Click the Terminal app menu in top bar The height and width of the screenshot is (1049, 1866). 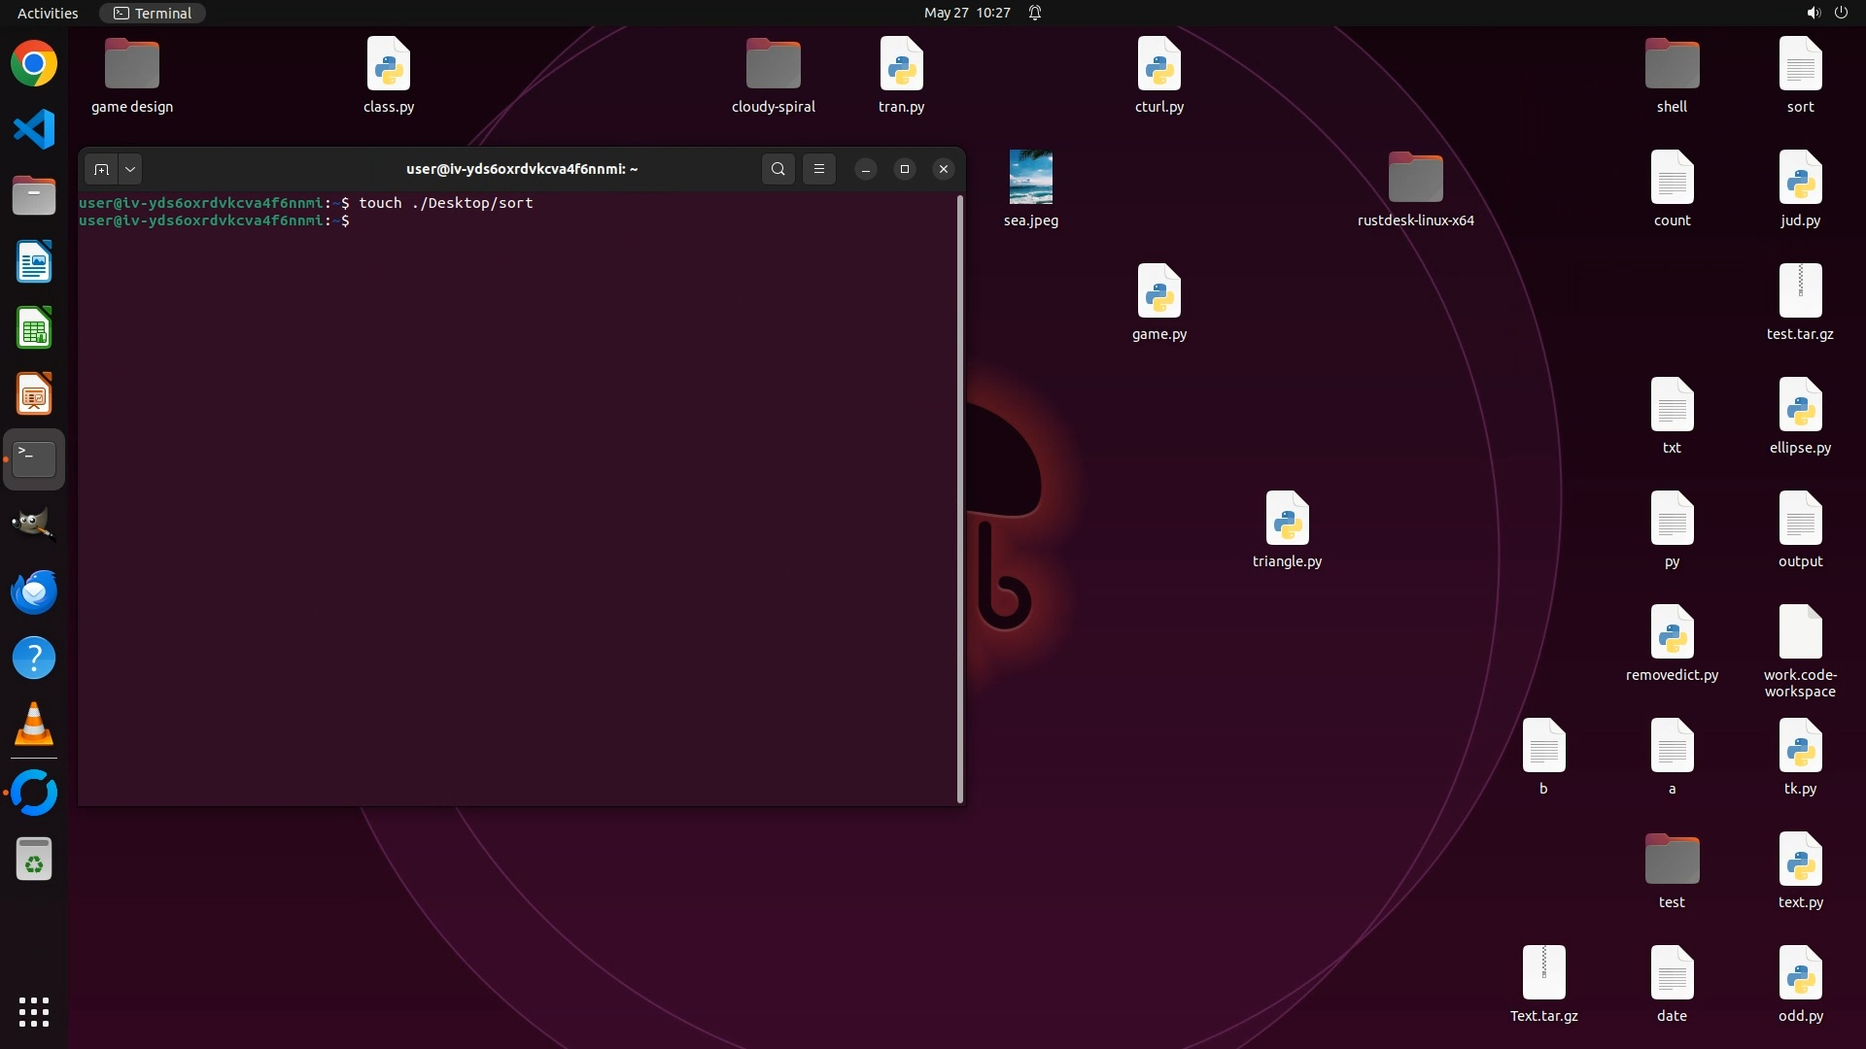point(153,13)
